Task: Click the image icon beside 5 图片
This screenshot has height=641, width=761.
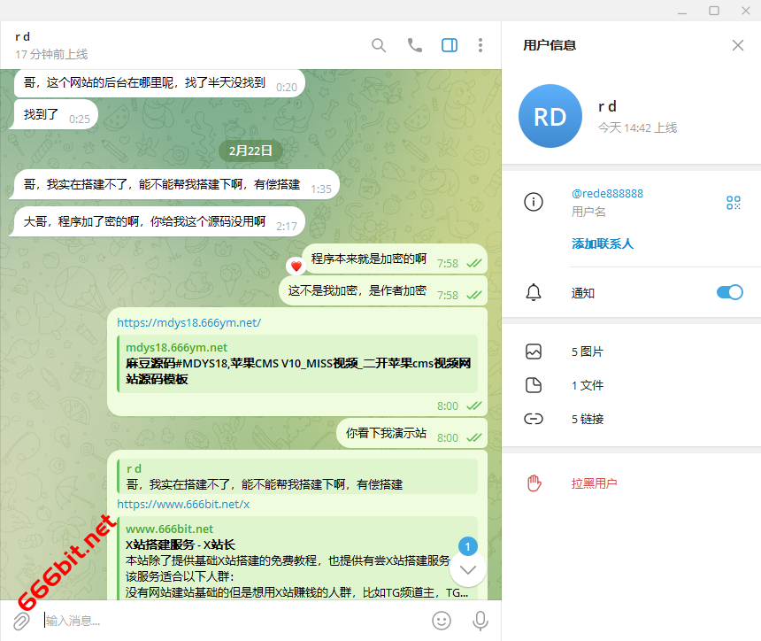Action: [534, 351]
